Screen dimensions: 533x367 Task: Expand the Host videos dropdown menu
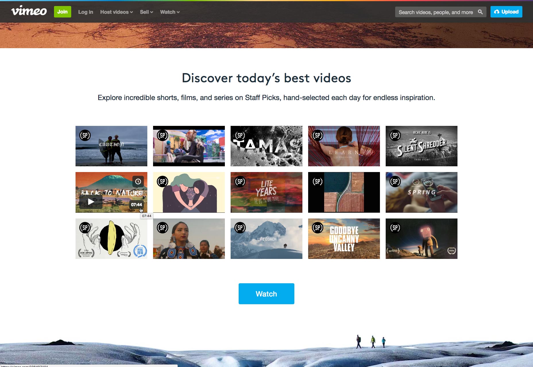116,12
